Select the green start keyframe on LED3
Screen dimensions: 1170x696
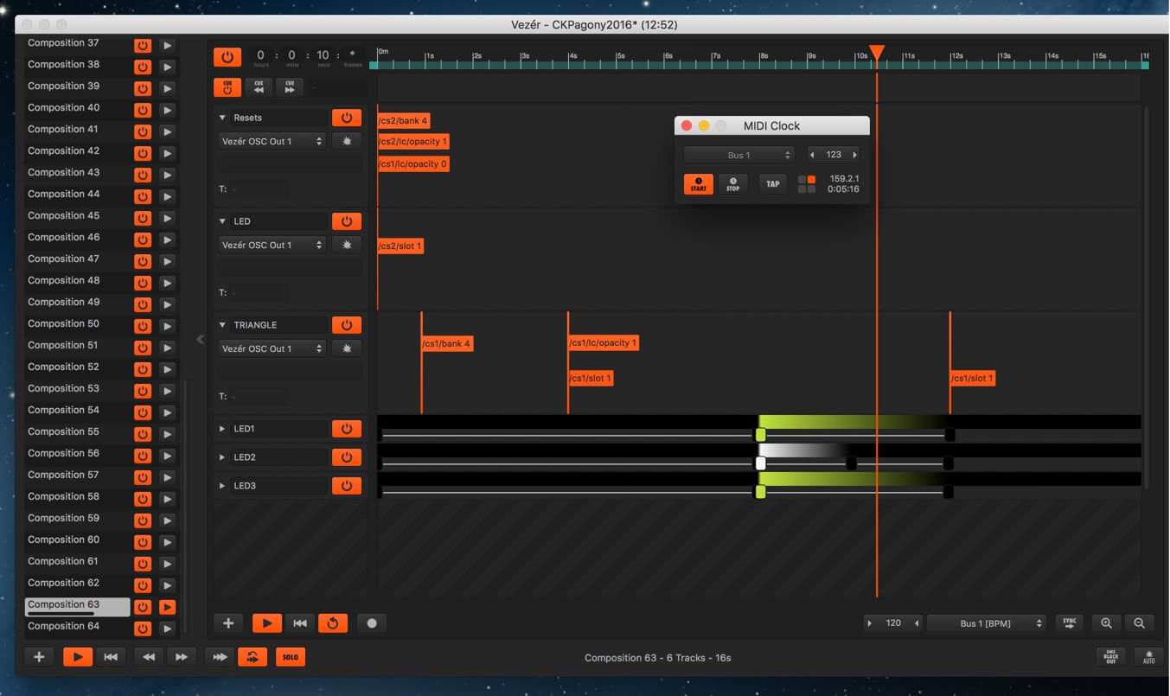point(761,492)
